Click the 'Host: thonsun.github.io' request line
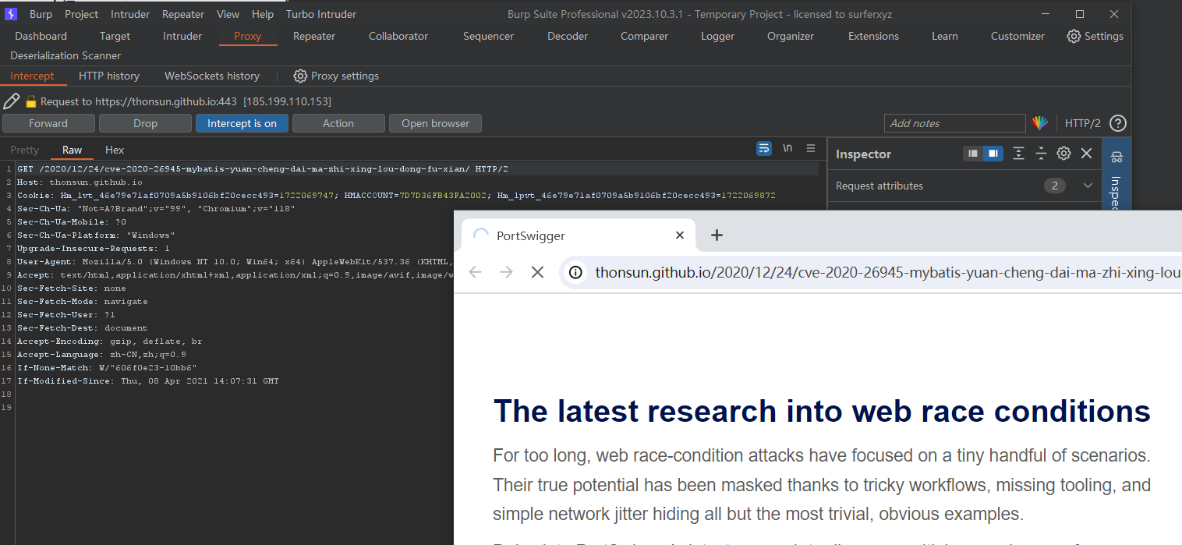This screenshot has height=545, width=1182. tap(80, 182)
